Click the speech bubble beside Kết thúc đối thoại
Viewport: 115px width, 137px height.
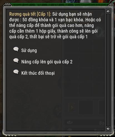[16, 72]
